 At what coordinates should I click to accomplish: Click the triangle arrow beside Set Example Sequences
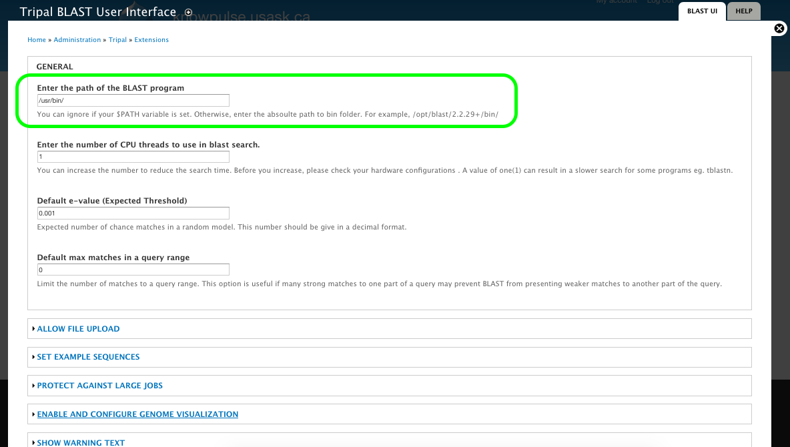click(33, 357)
